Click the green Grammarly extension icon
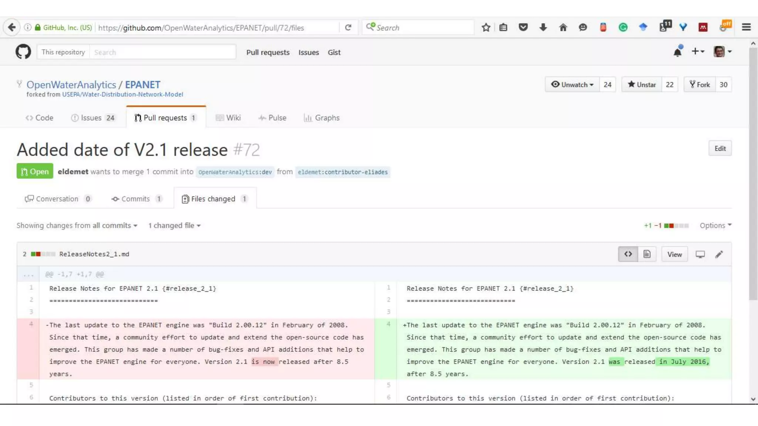This screenshot has height=426, width=758. [623, 27]
